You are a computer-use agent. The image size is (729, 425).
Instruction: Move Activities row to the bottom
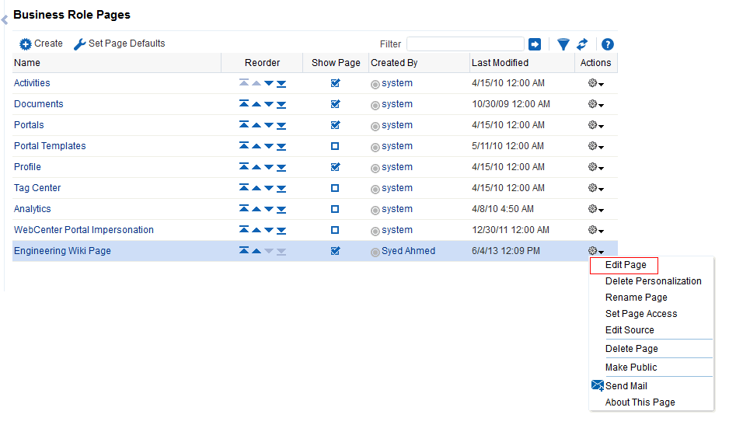[281, 84]
